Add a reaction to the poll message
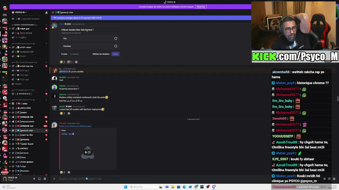This screenshot has height=190, width=339. (76, 62)
